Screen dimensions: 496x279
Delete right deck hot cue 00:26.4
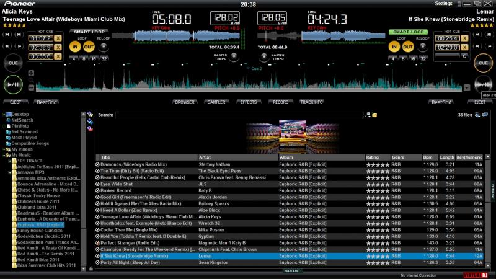[464, 38]
